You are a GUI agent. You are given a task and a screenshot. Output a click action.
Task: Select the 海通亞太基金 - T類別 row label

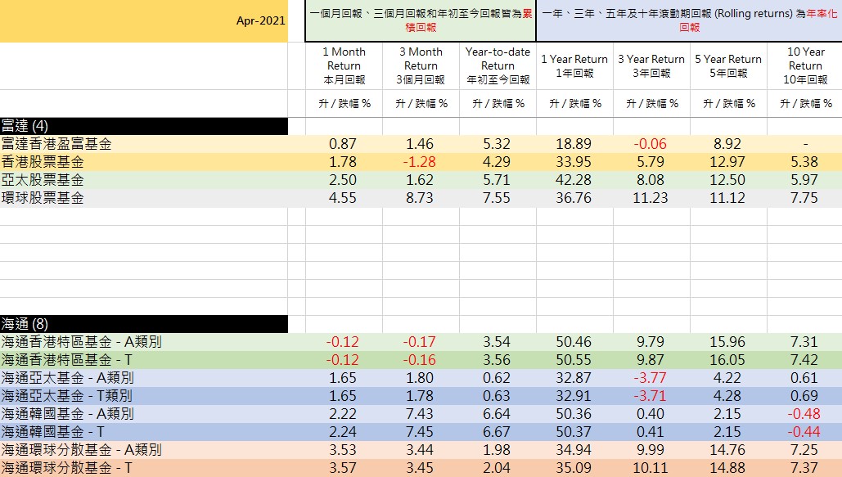pyautogui.click(x=144, y=396)
